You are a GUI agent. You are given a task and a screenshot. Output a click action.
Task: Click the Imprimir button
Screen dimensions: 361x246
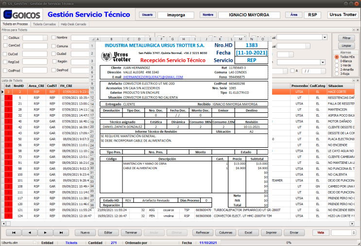(271, 233)
